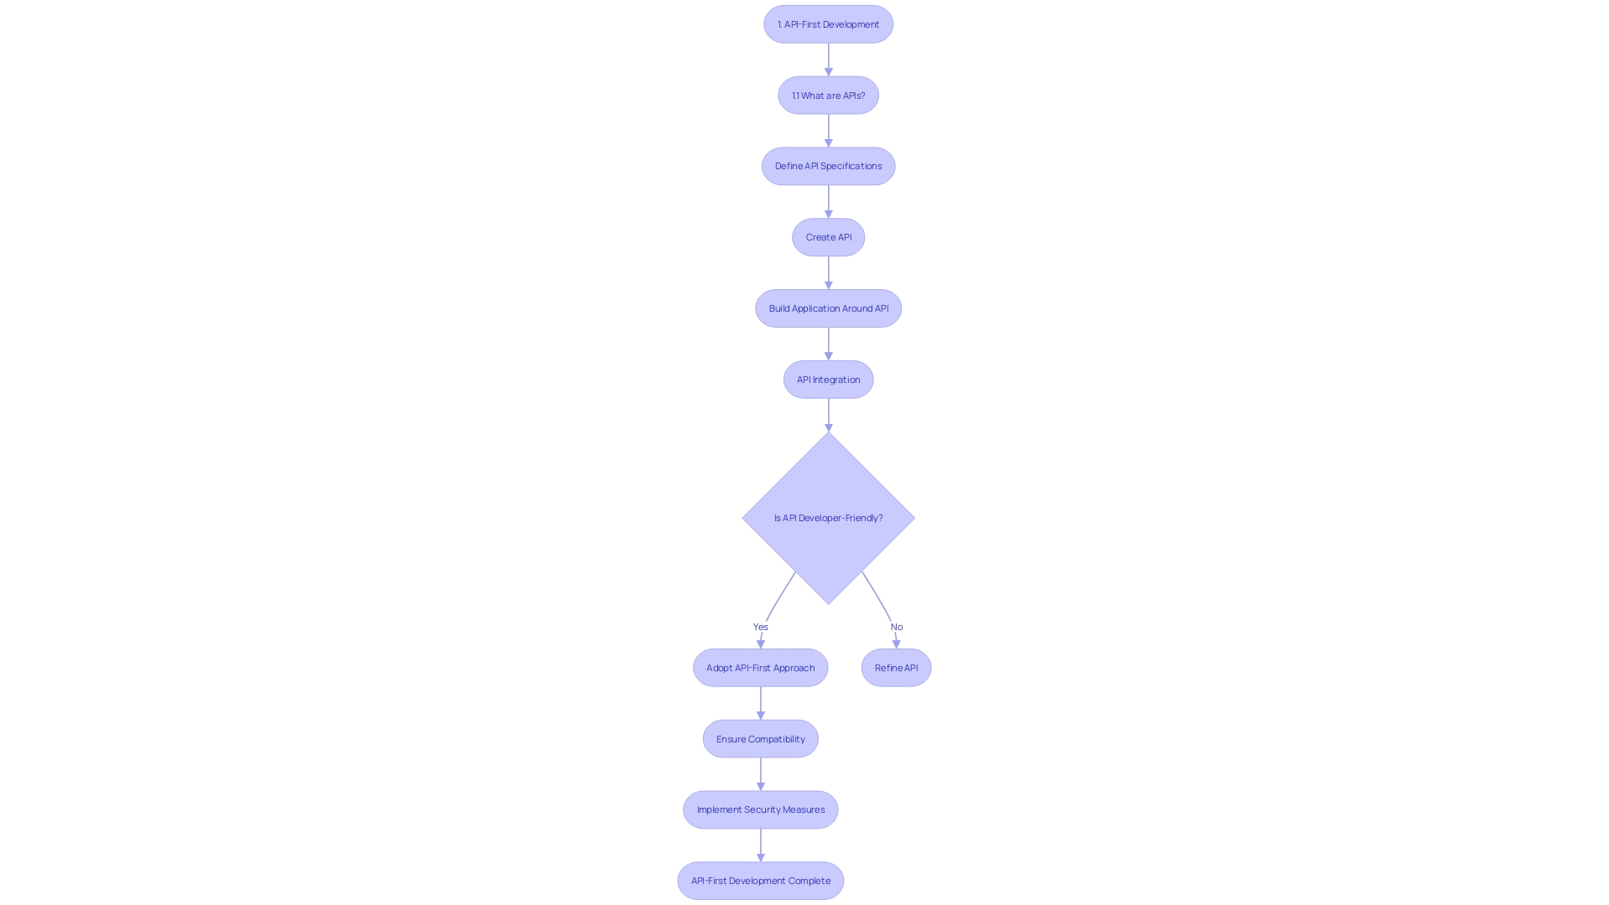Select the 'What are APIs?' process node

828,95
